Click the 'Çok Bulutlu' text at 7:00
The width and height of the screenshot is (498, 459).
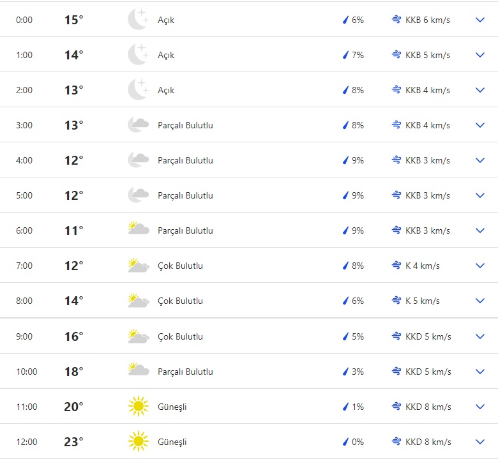tap(180, 266)
